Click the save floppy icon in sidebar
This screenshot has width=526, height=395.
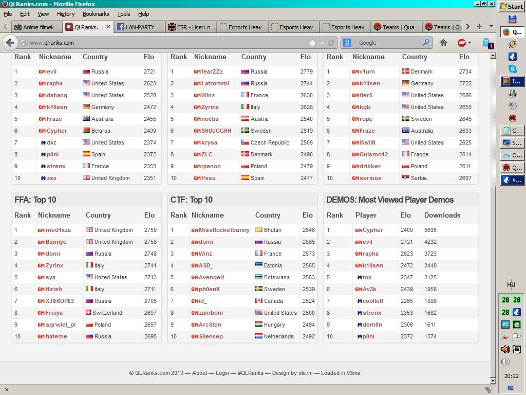[512, 19]
